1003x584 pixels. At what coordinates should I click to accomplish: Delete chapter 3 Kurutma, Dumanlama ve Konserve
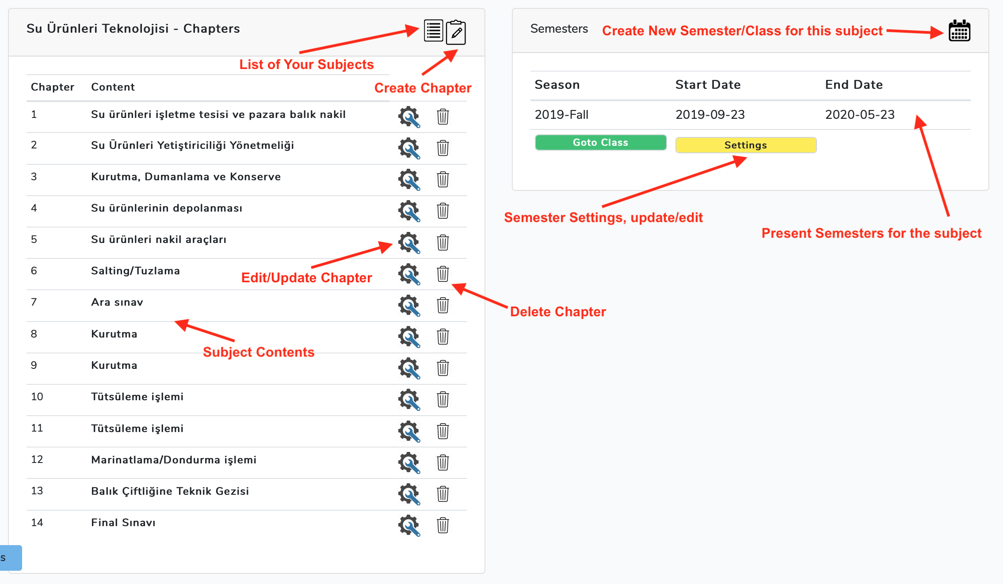[442, 179]
